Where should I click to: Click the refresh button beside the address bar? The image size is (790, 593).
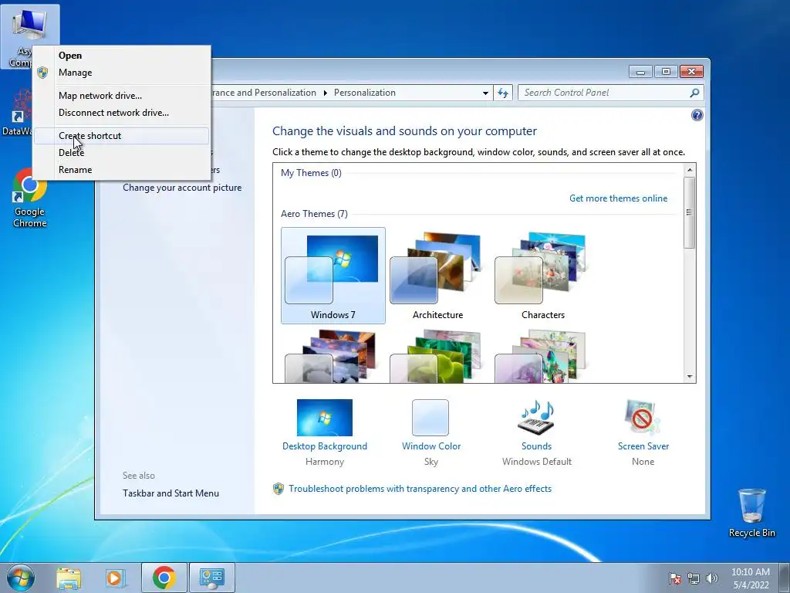tap(503, 93)
